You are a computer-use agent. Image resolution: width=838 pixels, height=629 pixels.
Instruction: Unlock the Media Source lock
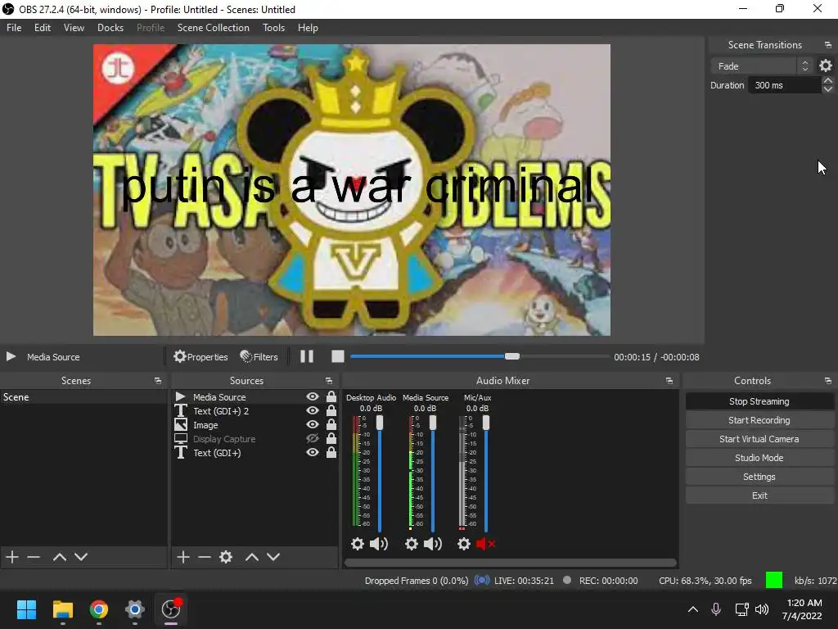click(x=331, y=396)
